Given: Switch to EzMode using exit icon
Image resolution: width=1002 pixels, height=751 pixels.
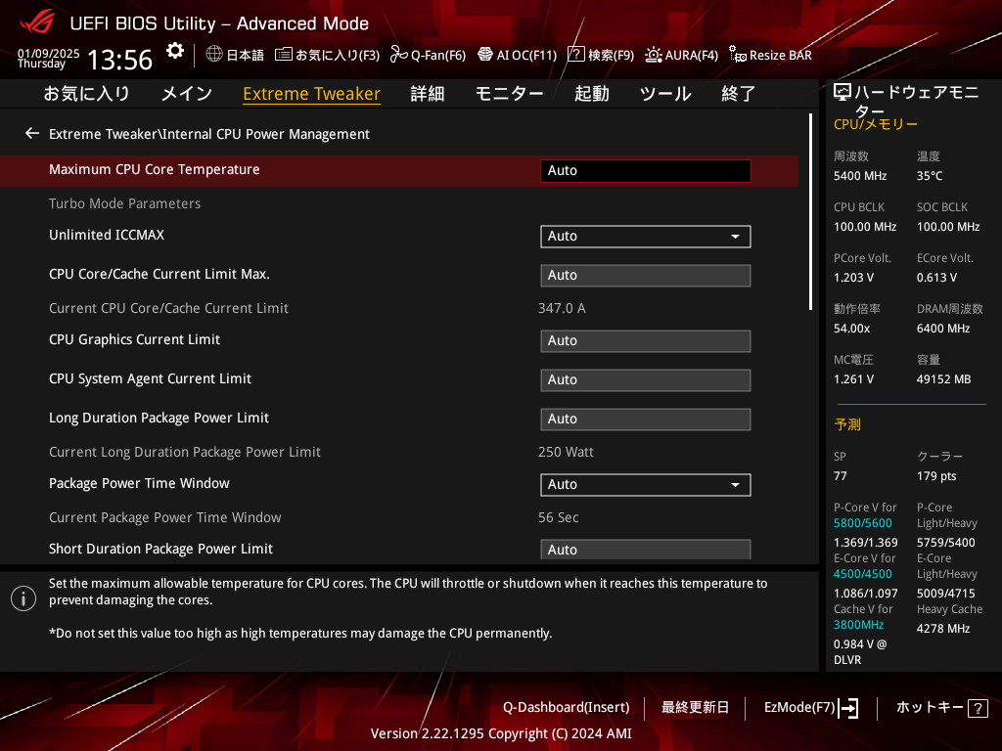Looking at the screenshot, I should 848,708.
